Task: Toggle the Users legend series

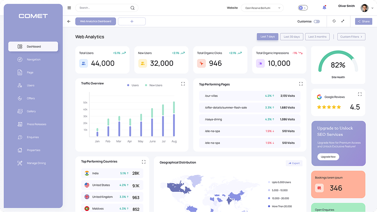Action: [x=133, y=85]
